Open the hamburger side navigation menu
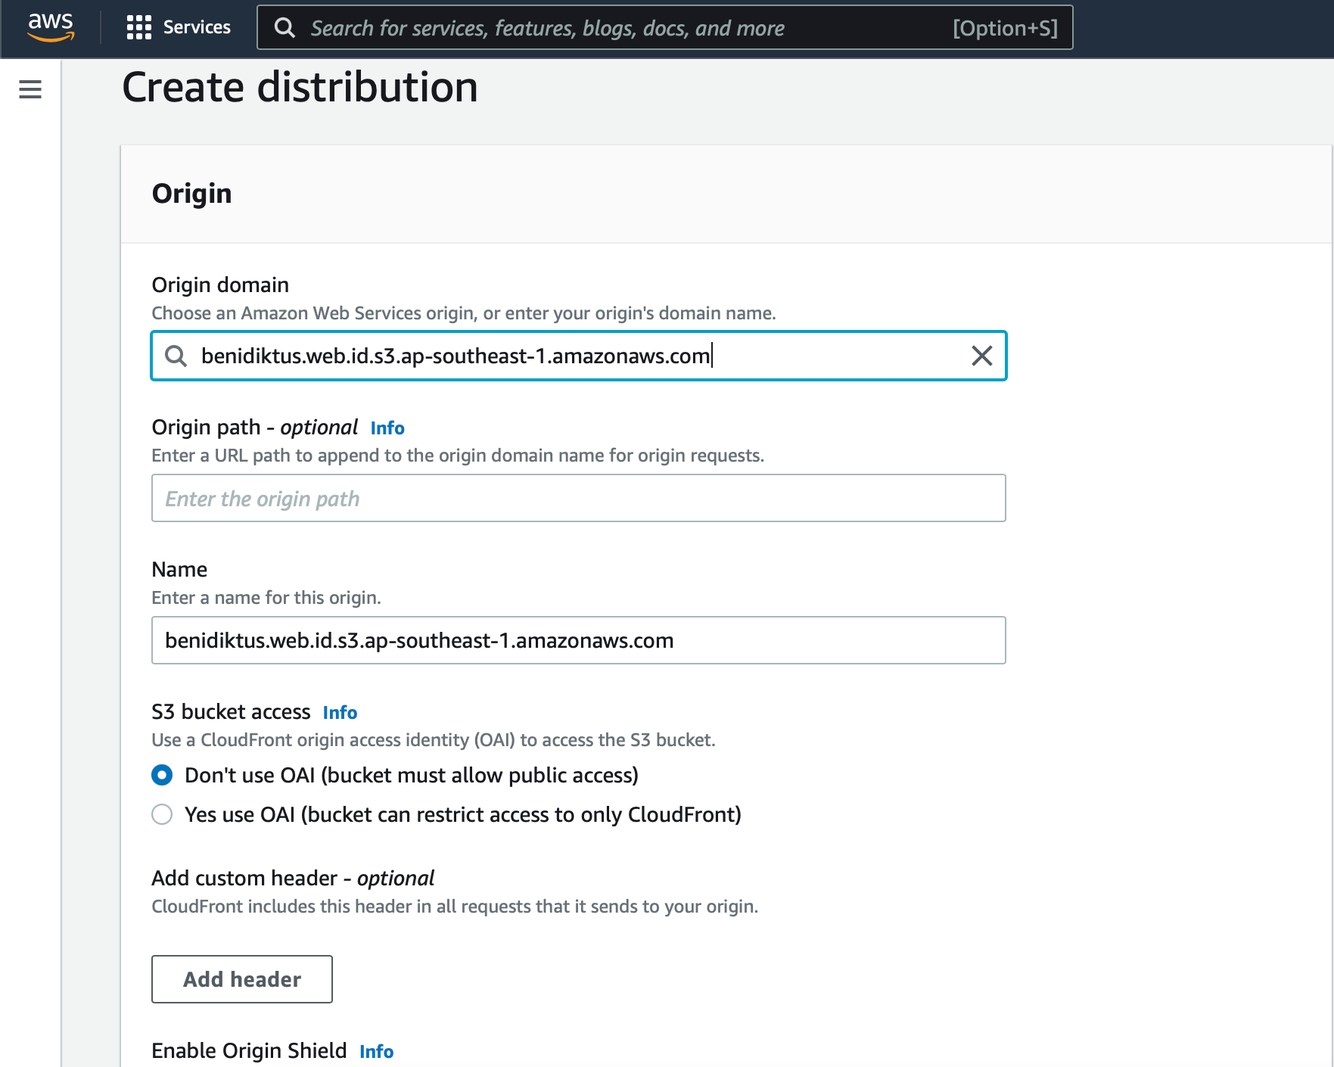The height and width of the screenshot is (1067, 1334). tap(30, 89)
